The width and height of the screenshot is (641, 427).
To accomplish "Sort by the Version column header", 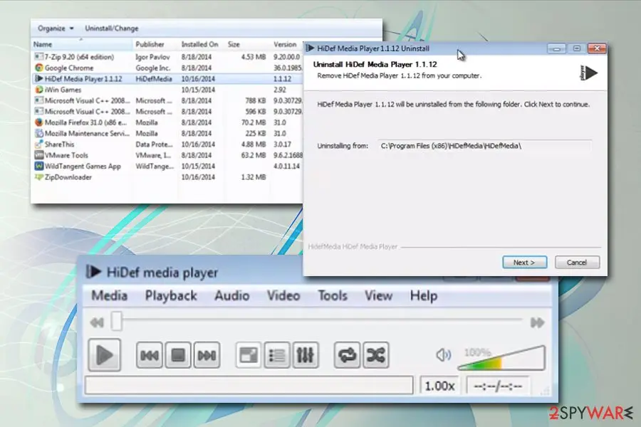I will tap(286, 44).
